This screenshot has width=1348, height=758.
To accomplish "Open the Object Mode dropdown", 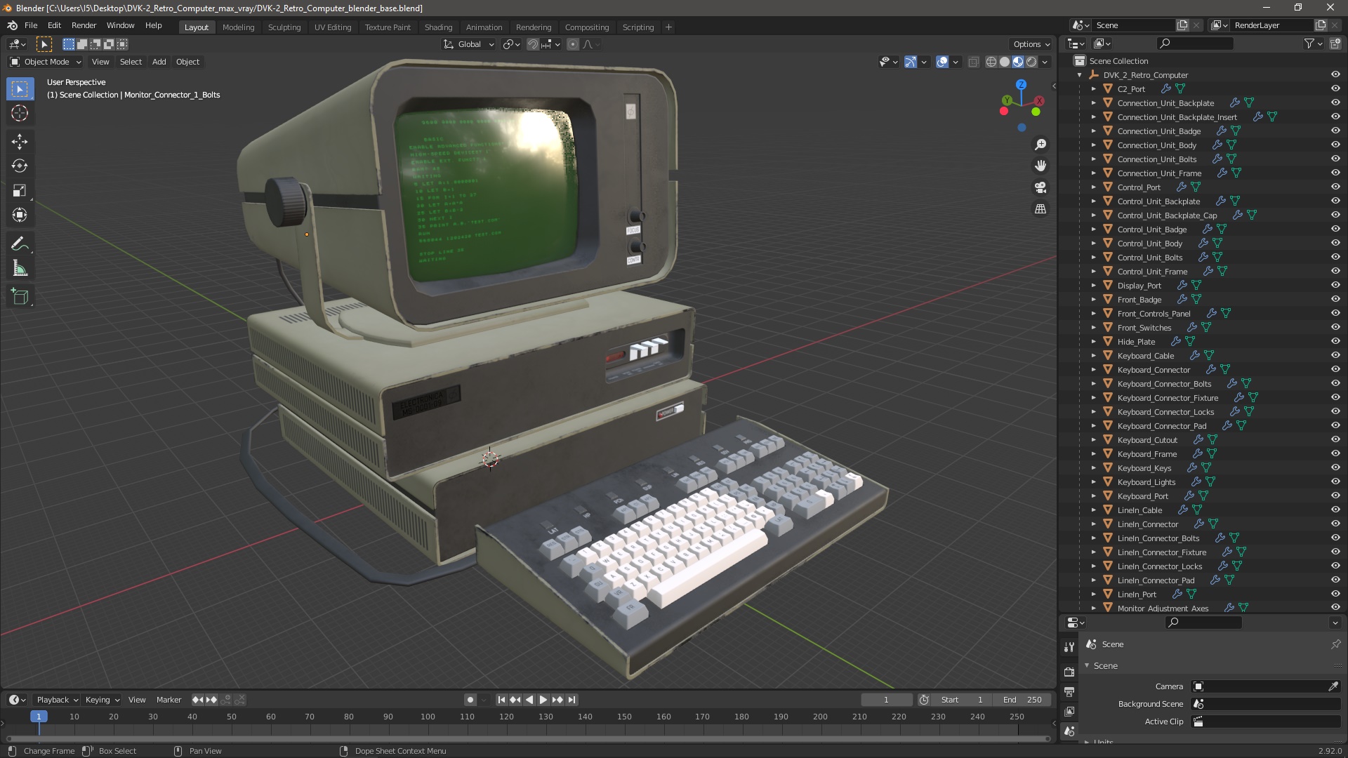I will (x=46, y=62).
